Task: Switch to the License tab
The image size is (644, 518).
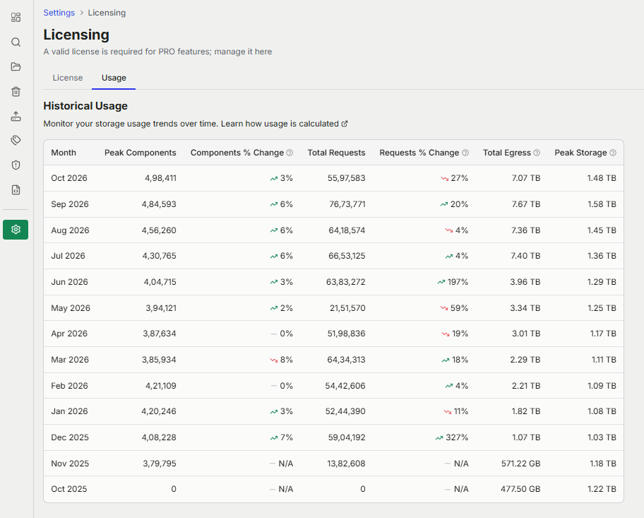Action: coord(67,78)
